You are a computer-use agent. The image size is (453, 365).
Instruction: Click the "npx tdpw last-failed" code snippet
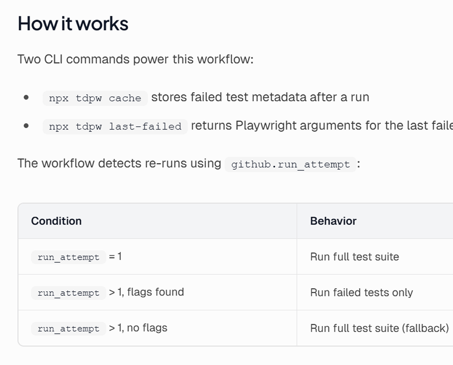pyautogui.click(x=115, y=126)
